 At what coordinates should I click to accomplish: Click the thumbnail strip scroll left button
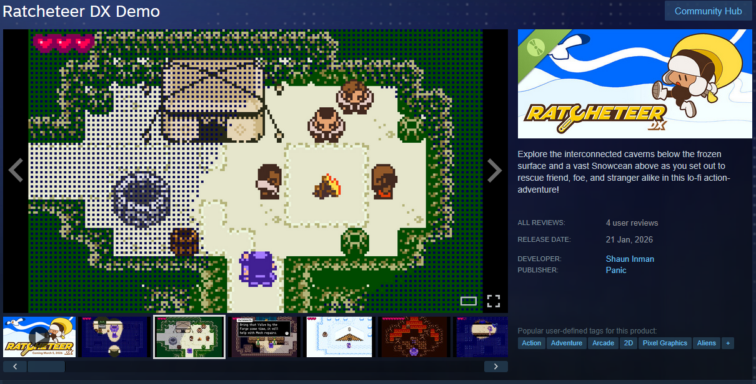[15, 367]
